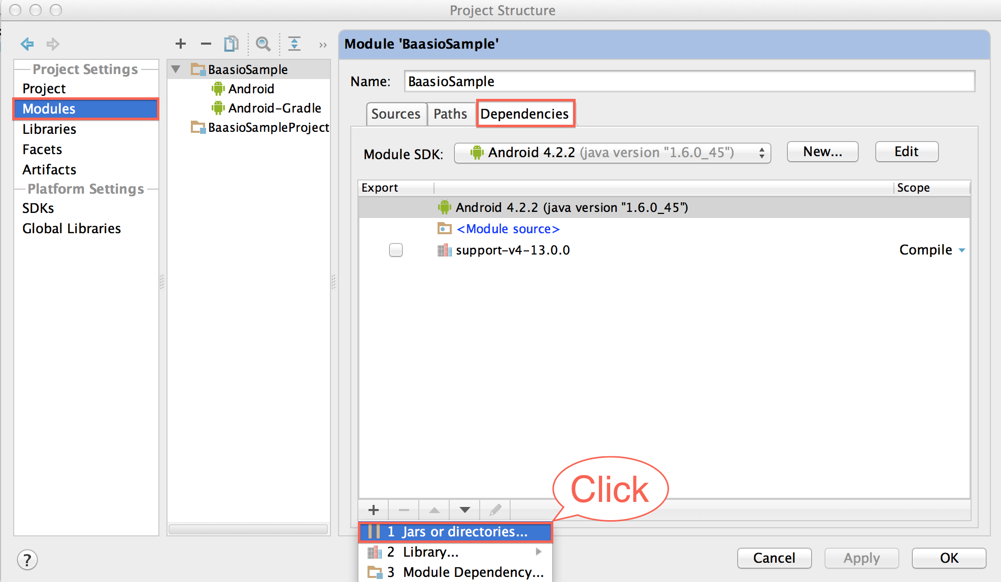Open Facets settings
1001x582 pixels.
42,150
